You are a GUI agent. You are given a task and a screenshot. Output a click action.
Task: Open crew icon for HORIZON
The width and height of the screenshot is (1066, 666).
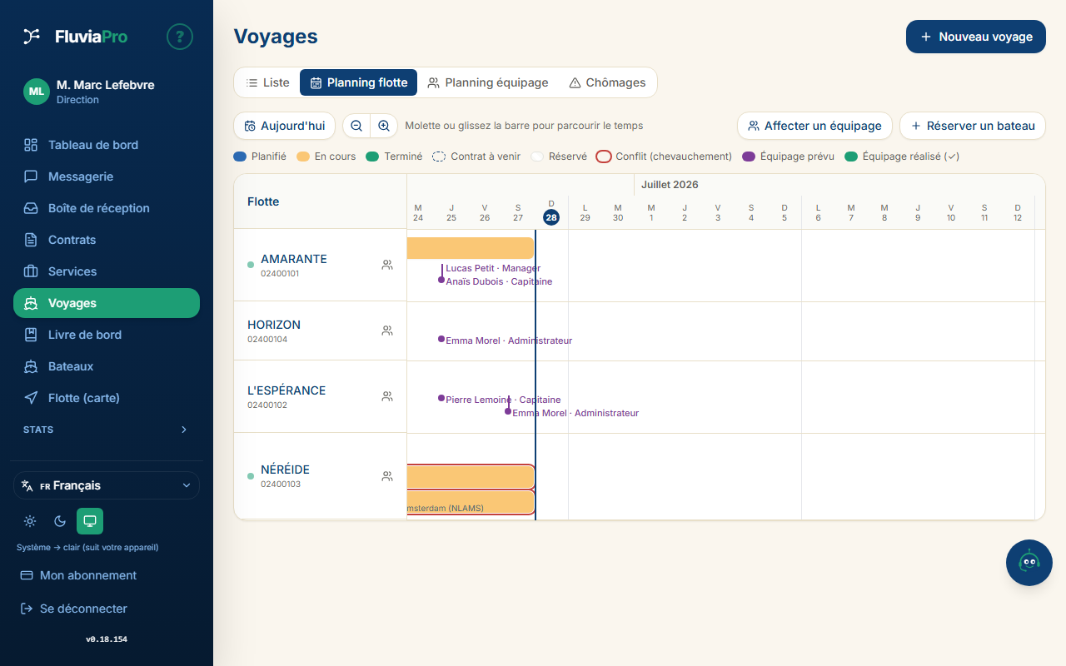387,331
